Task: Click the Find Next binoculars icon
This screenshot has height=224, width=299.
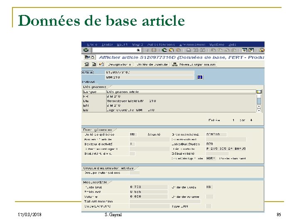Action: pos(203,50)
